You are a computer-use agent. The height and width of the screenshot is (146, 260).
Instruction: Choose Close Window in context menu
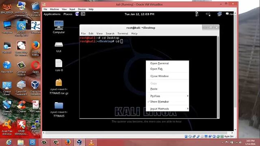point(167,76)
